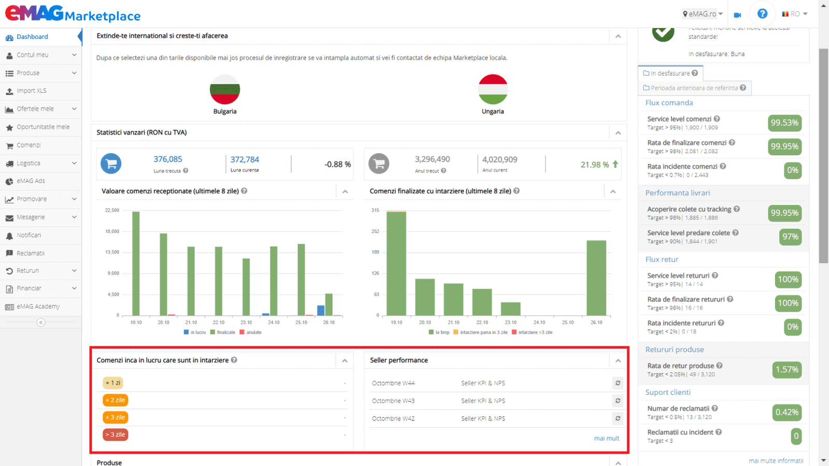The width and height of the screenshot is (829, 466).
Task: Refresh the Octombrie W44 seller report
Action: coord(618,383)
